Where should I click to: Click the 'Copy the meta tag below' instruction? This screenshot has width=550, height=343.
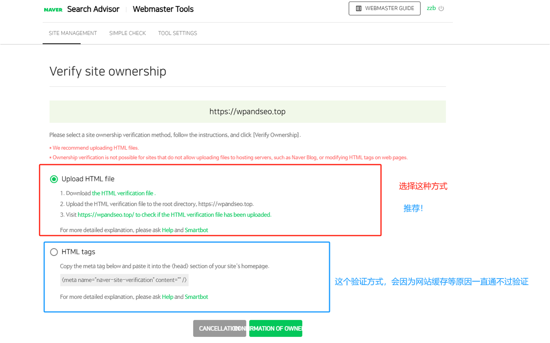tap(165, 266)
